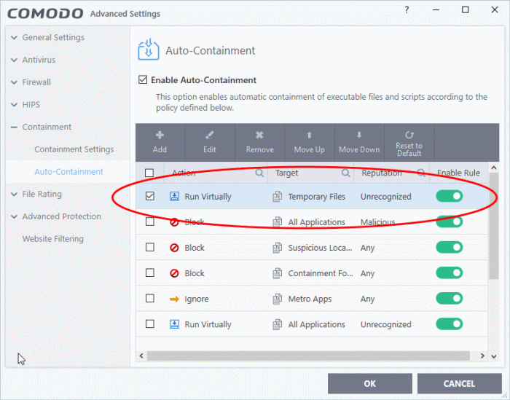Image resolution: width=510 pixels, height=400 pixels.
Task: Disable the Metro Apps rule toggle
Action: click(x=450, y=299)
